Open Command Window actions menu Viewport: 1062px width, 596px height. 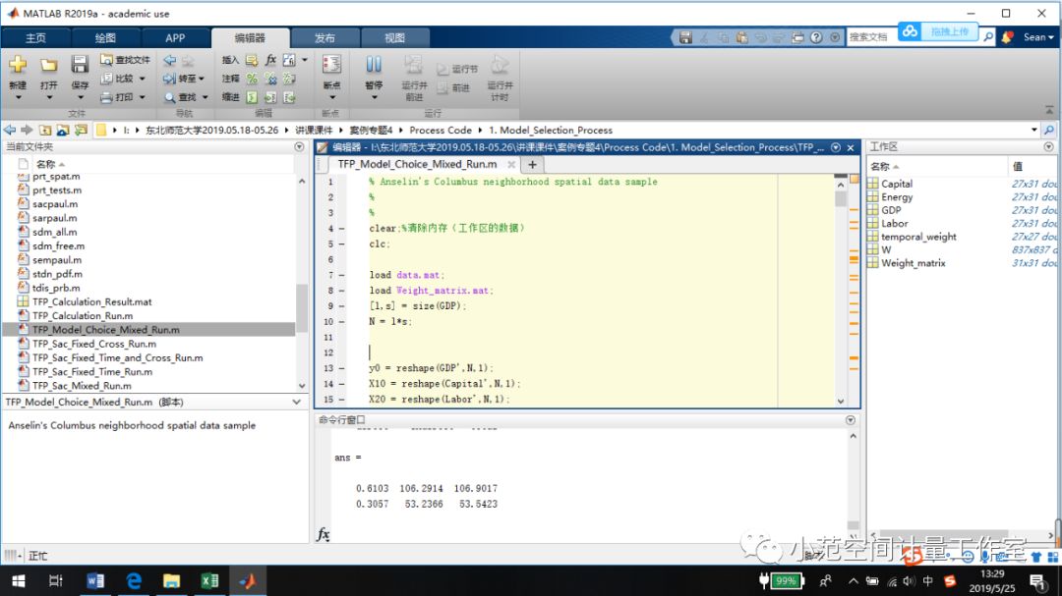point(850,420)
